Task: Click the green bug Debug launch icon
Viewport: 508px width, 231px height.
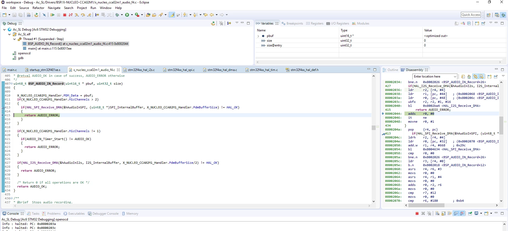Action: (117, 15)
